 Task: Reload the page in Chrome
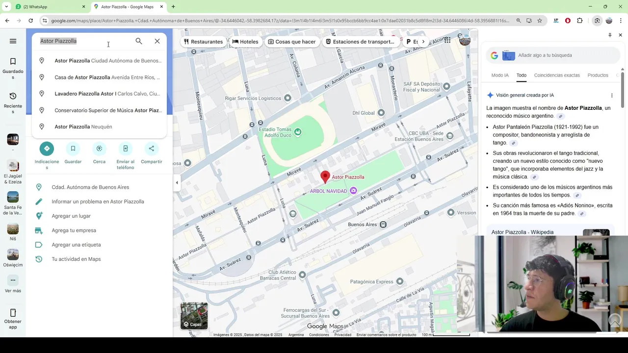(x=30, y=21)
